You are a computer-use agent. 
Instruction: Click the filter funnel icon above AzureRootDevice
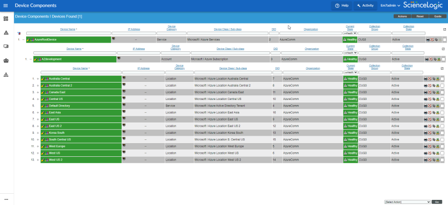19,33
